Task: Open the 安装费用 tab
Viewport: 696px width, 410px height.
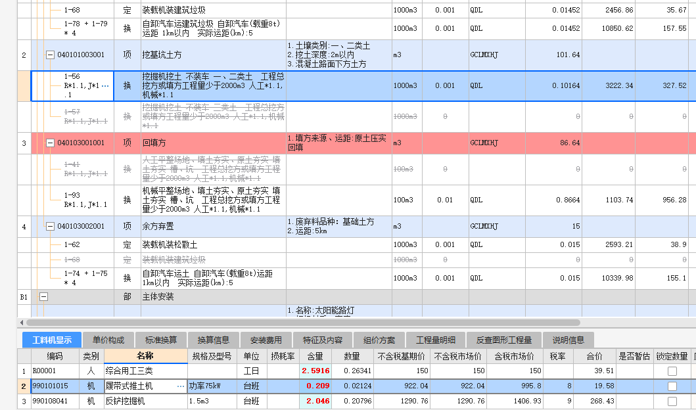Action: coord(266,340)
